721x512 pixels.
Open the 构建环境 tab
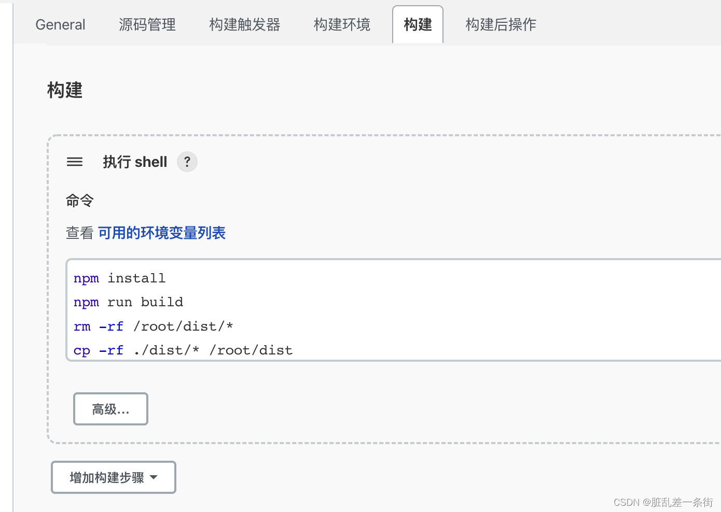tap(342, 24)
